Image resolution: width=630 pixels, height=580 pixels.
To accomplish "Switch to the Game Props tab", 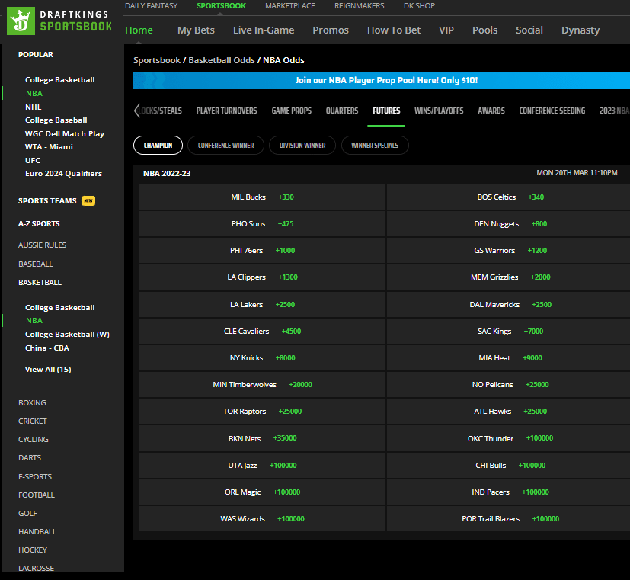I will point(292,111).
